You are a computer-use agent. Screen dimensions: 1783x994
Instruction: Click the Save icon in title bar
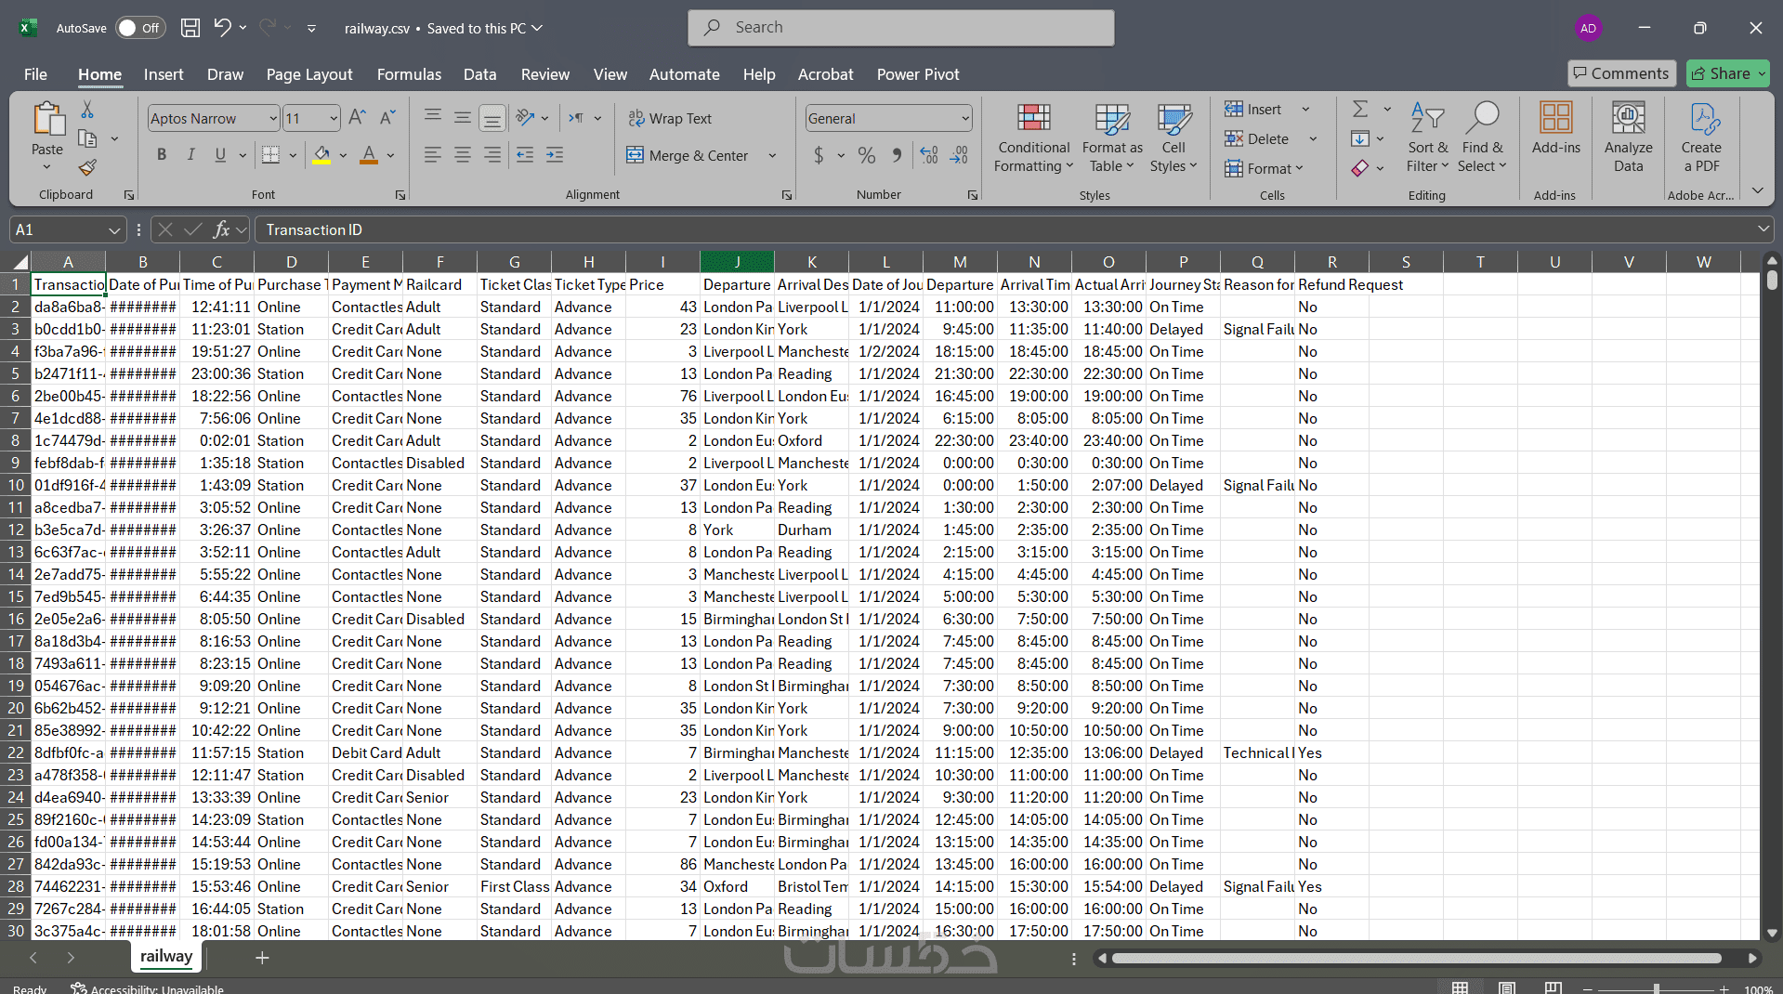click(190, 28)
